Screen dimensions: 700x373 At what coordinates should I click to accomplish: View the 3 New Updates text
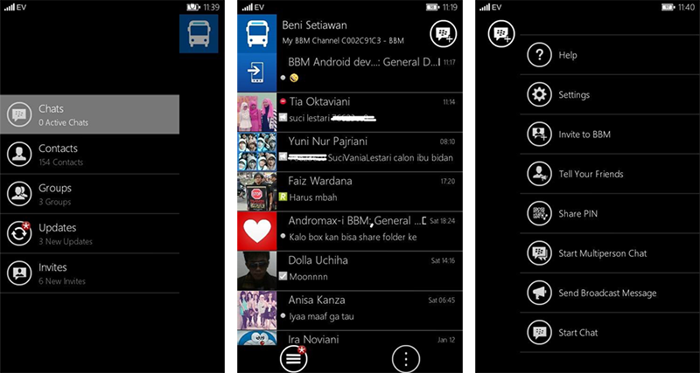pyautogui.click(x=65, y=242)
